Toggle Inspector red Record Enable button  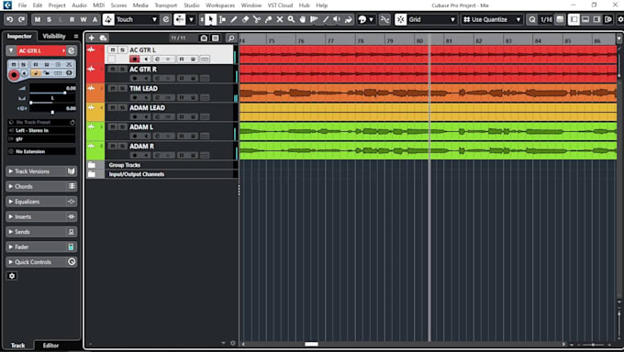(14, 74)
